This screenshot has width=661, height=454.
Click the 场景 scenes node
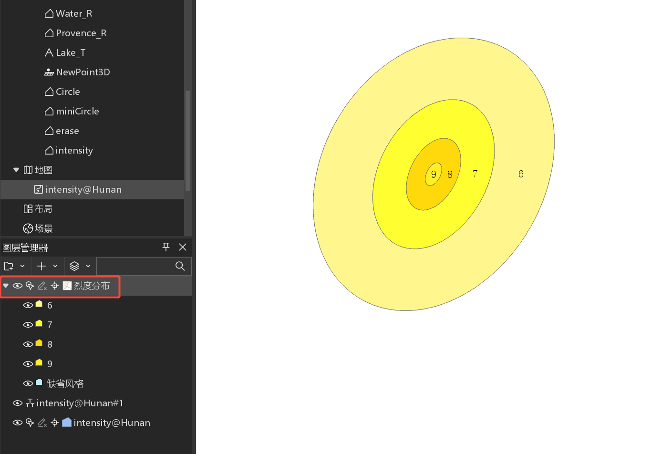pos(43,228)
